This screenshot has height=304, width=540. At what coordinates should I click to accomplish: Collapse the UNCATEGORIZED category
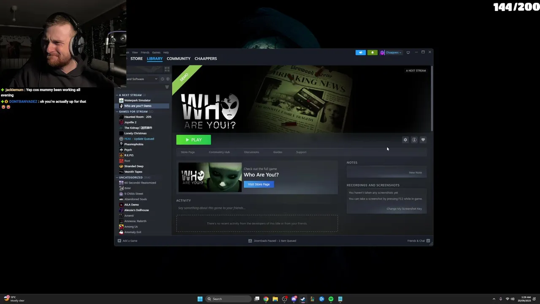coord(117,177)
